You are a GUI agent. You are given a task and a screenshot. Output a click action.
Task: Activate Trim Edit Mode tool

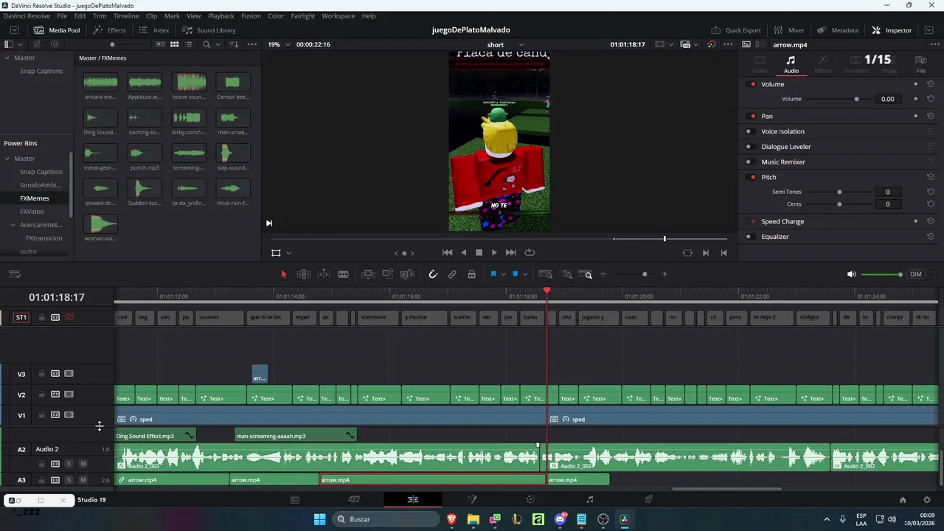303,274
